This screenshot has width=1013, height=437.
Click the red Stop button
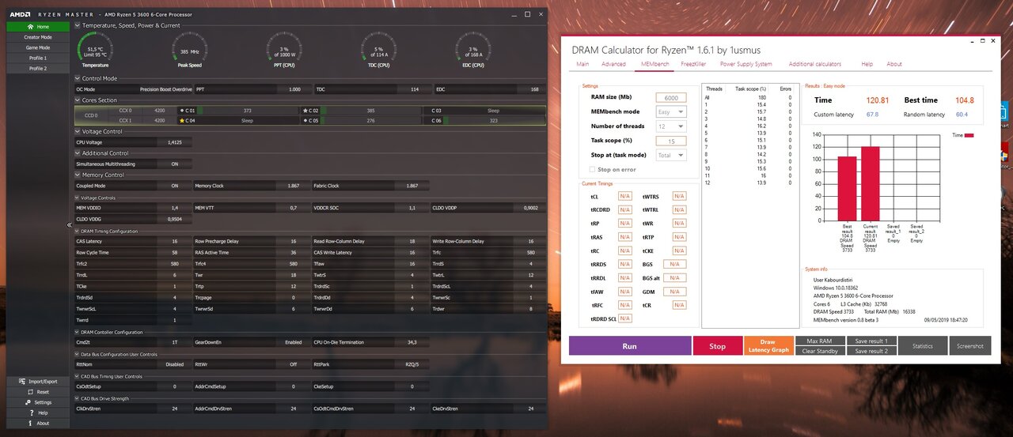717,346
